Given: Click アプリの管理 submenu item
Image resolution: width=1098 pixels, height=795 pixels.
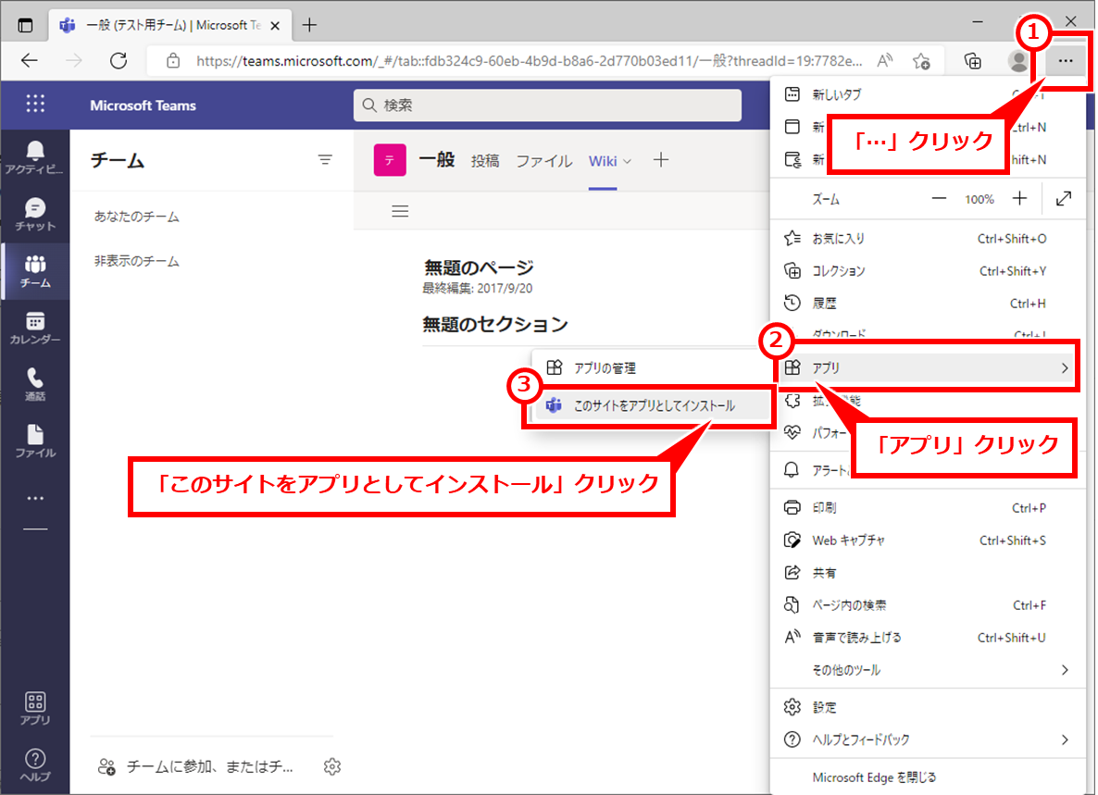Looking at the screenshot, I should (x=651, y=367).
